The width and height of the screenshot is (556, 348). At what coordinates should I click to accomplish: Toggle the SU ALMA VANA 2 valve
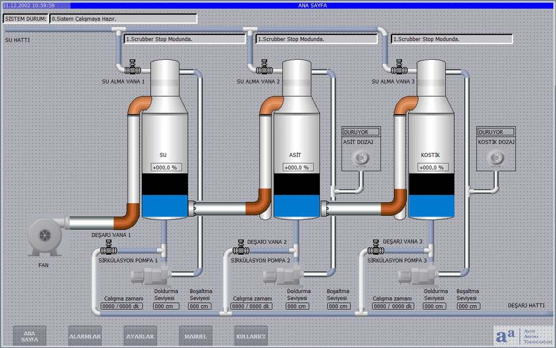click(265, 68)
